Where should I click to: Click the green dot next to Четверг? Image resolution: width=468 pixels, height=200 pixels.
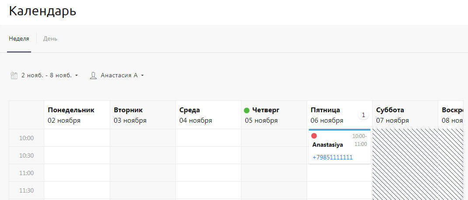point(247,110)
